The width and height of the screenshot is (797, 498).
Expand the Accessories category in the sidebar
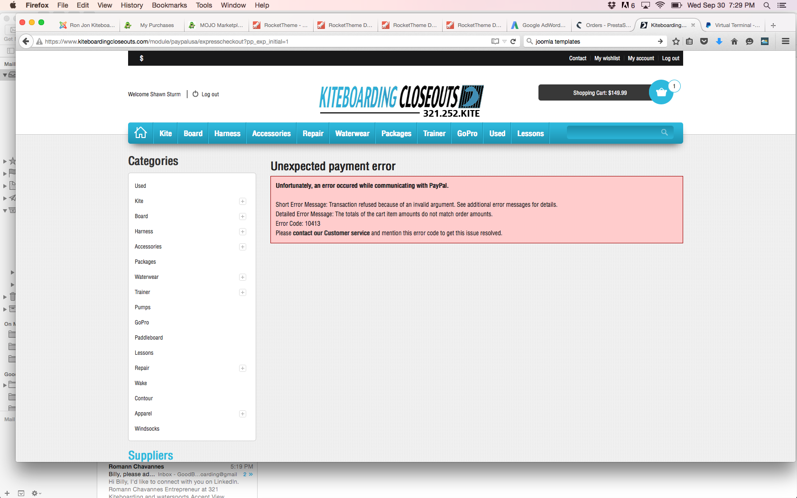[242, 247]
